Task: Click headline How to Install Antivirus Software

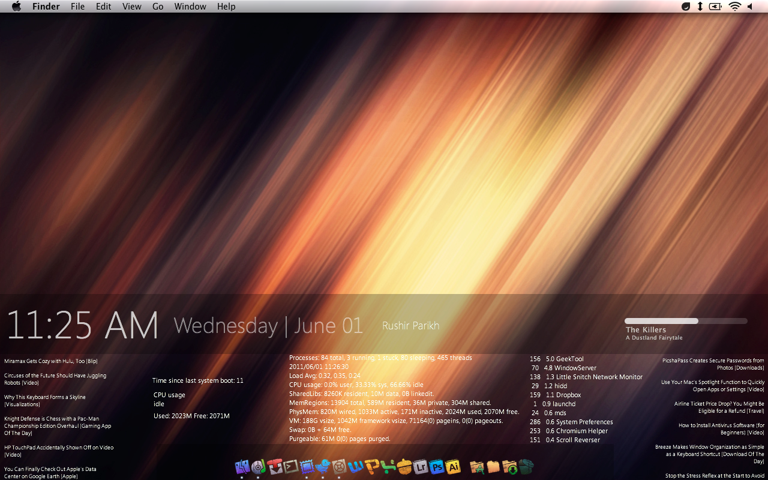Action: click(721, 429)
